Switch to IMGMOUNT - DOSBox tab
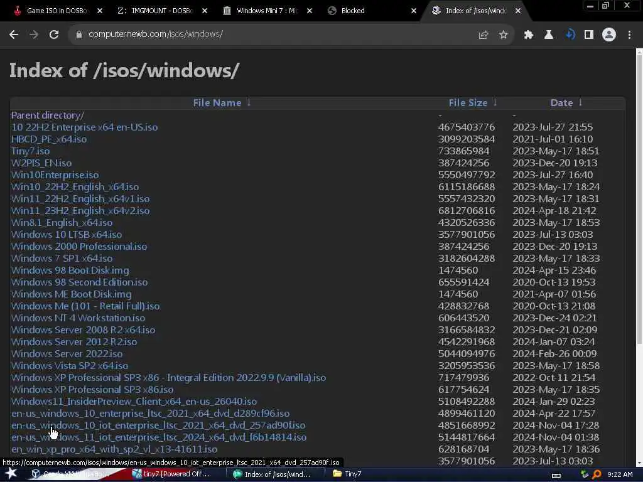This screenshot has height=482, width=643. coord(161,11)
